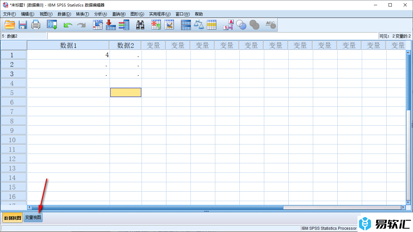Image resolution: width=413 pixels, height=232 pixels.
Task: Click the horizontal scrollbar right arrow
Action: [403, 207]
